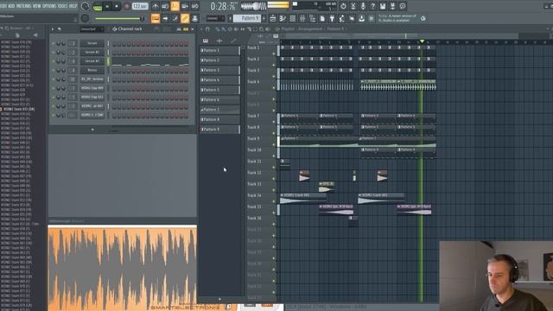
Task: Open Channel rack options menu arrow
Action: [x=53, y=29]
